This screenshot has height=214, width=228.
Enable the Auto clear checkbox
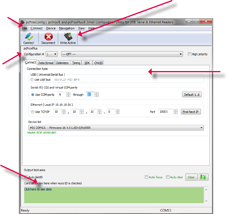(168, 177)
